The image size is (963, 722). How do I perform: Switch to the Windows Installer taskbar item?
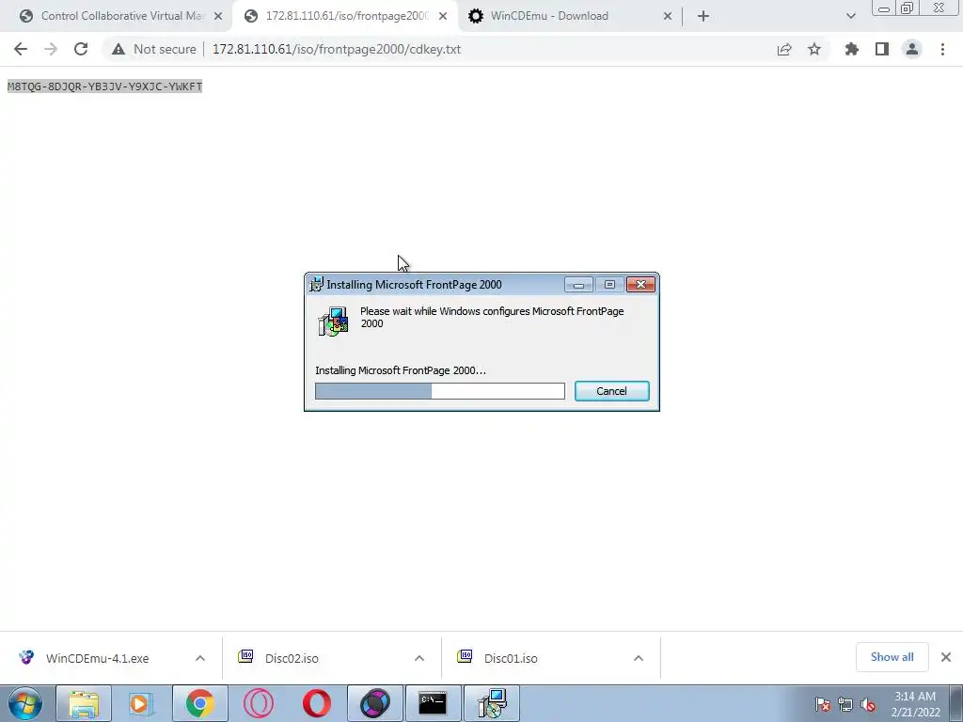tap(492, 703)
